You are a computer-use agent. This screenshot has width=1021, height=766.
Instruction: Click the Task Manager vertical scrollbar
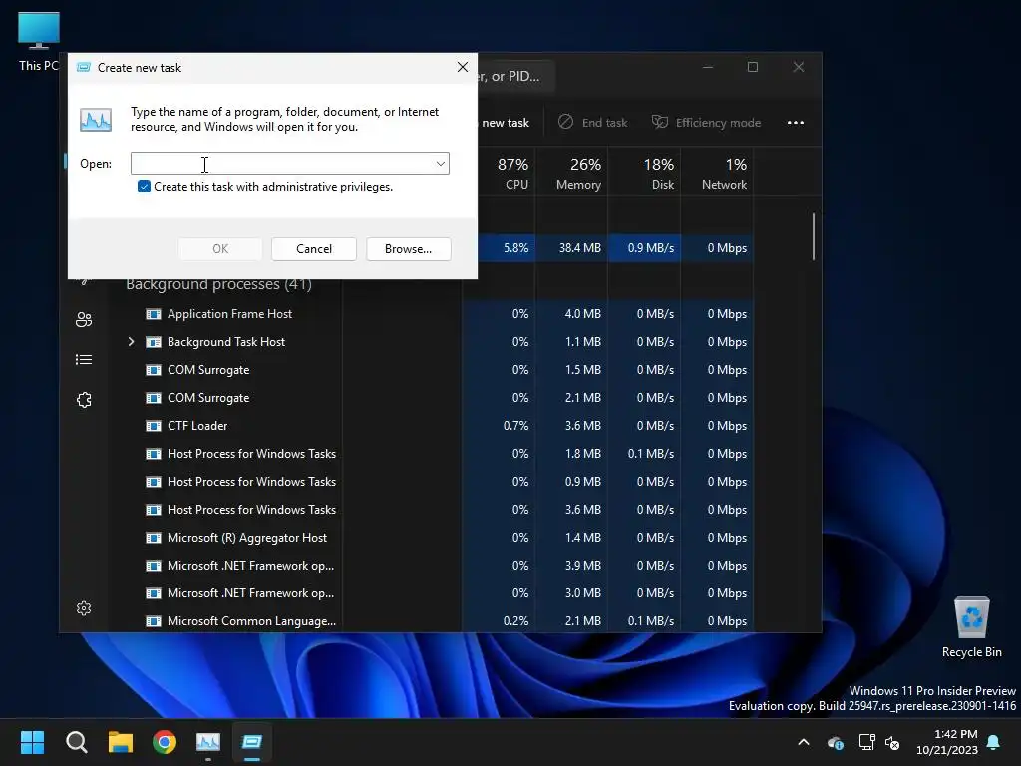point(814,237)
